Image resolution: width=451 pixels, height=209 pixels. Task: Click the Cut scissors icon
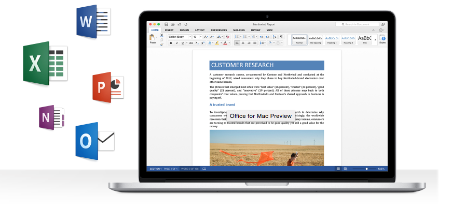pos(161,35)
